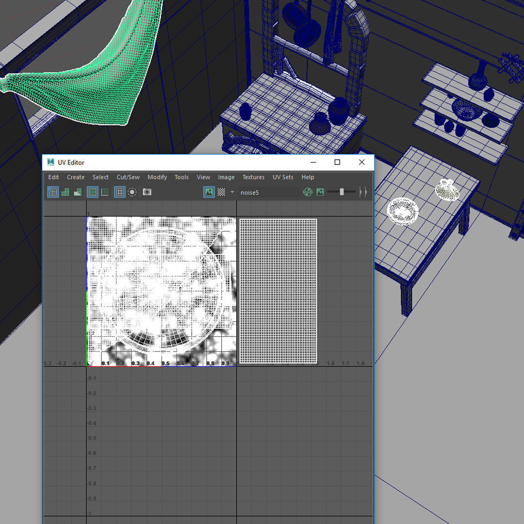The height and width of the screenshot is (524, 524).
Task: Select the white jug on the table
Action: pyautogui.click(x=447, y=190)
